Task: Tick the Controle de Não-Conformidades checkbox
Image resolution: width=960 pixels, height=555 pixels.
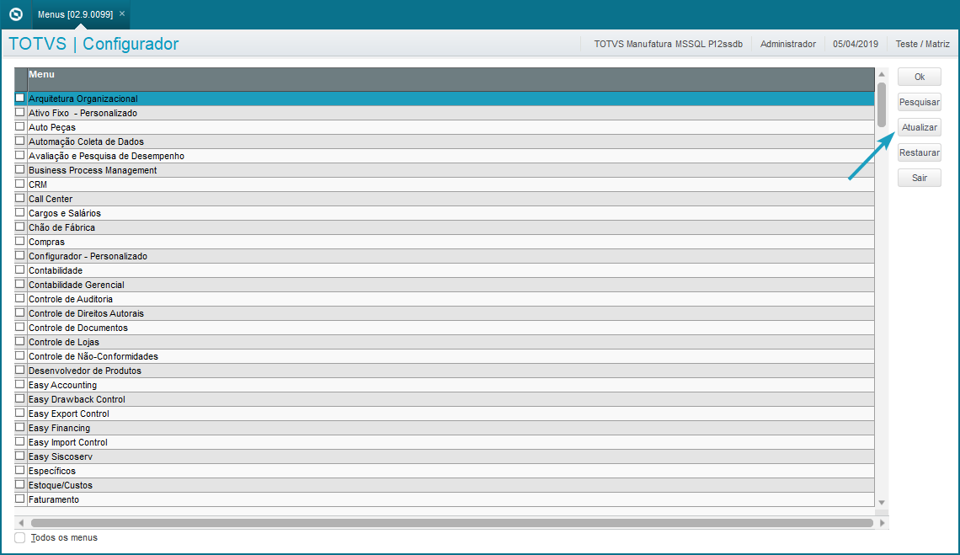Action: (20, 356)
